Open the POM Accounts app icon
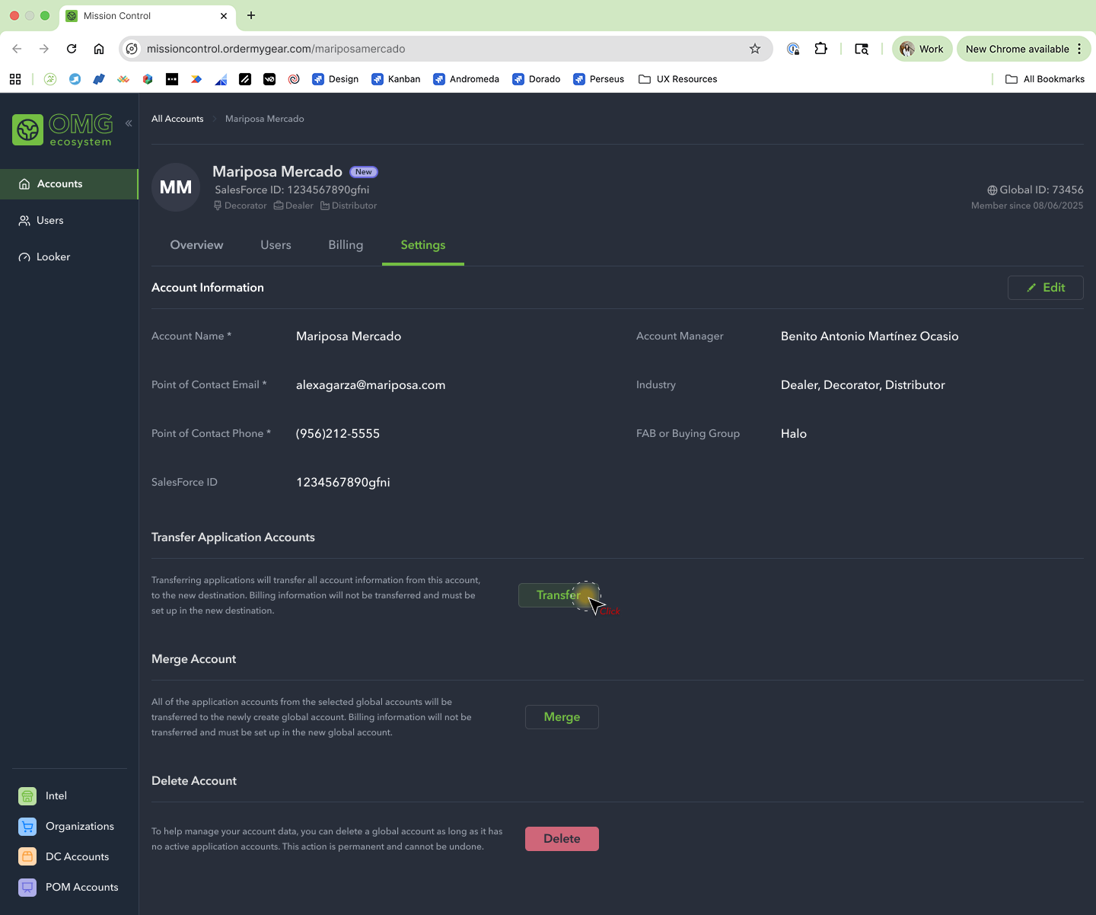This screenshot has width=1096, height=915. point(27,888)
